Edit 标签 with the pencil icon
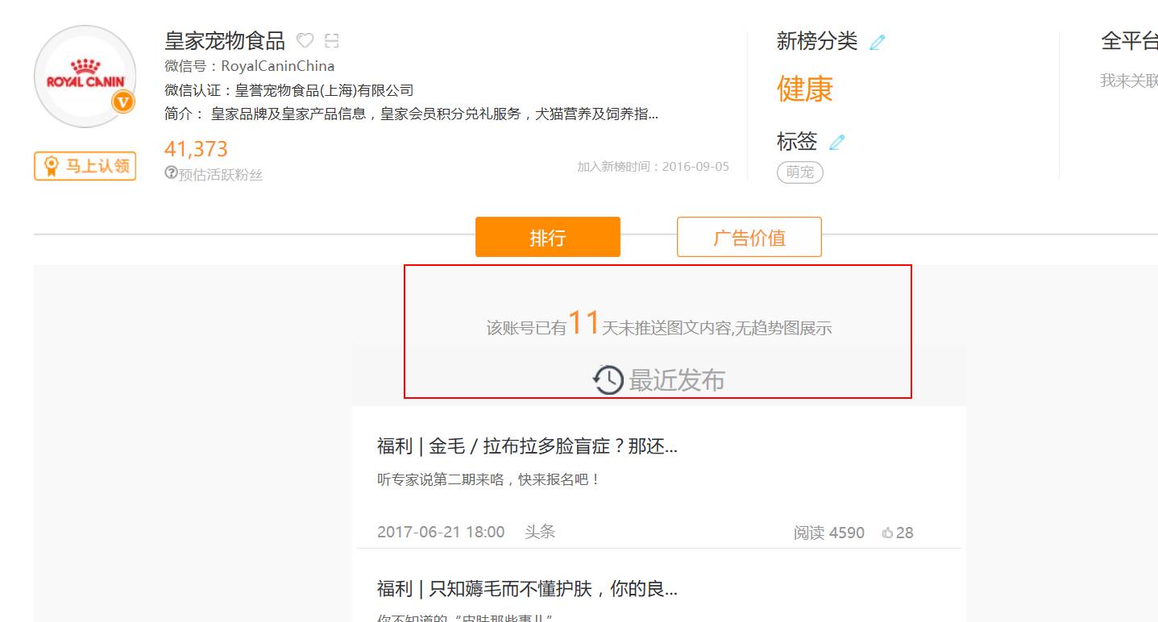1158x622 pixels. click(837, 143)
